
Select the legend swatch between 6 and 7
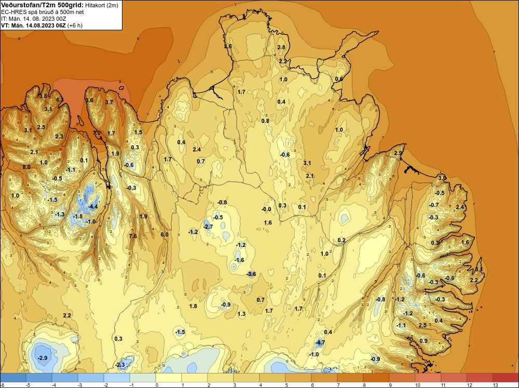click(324, 378)
